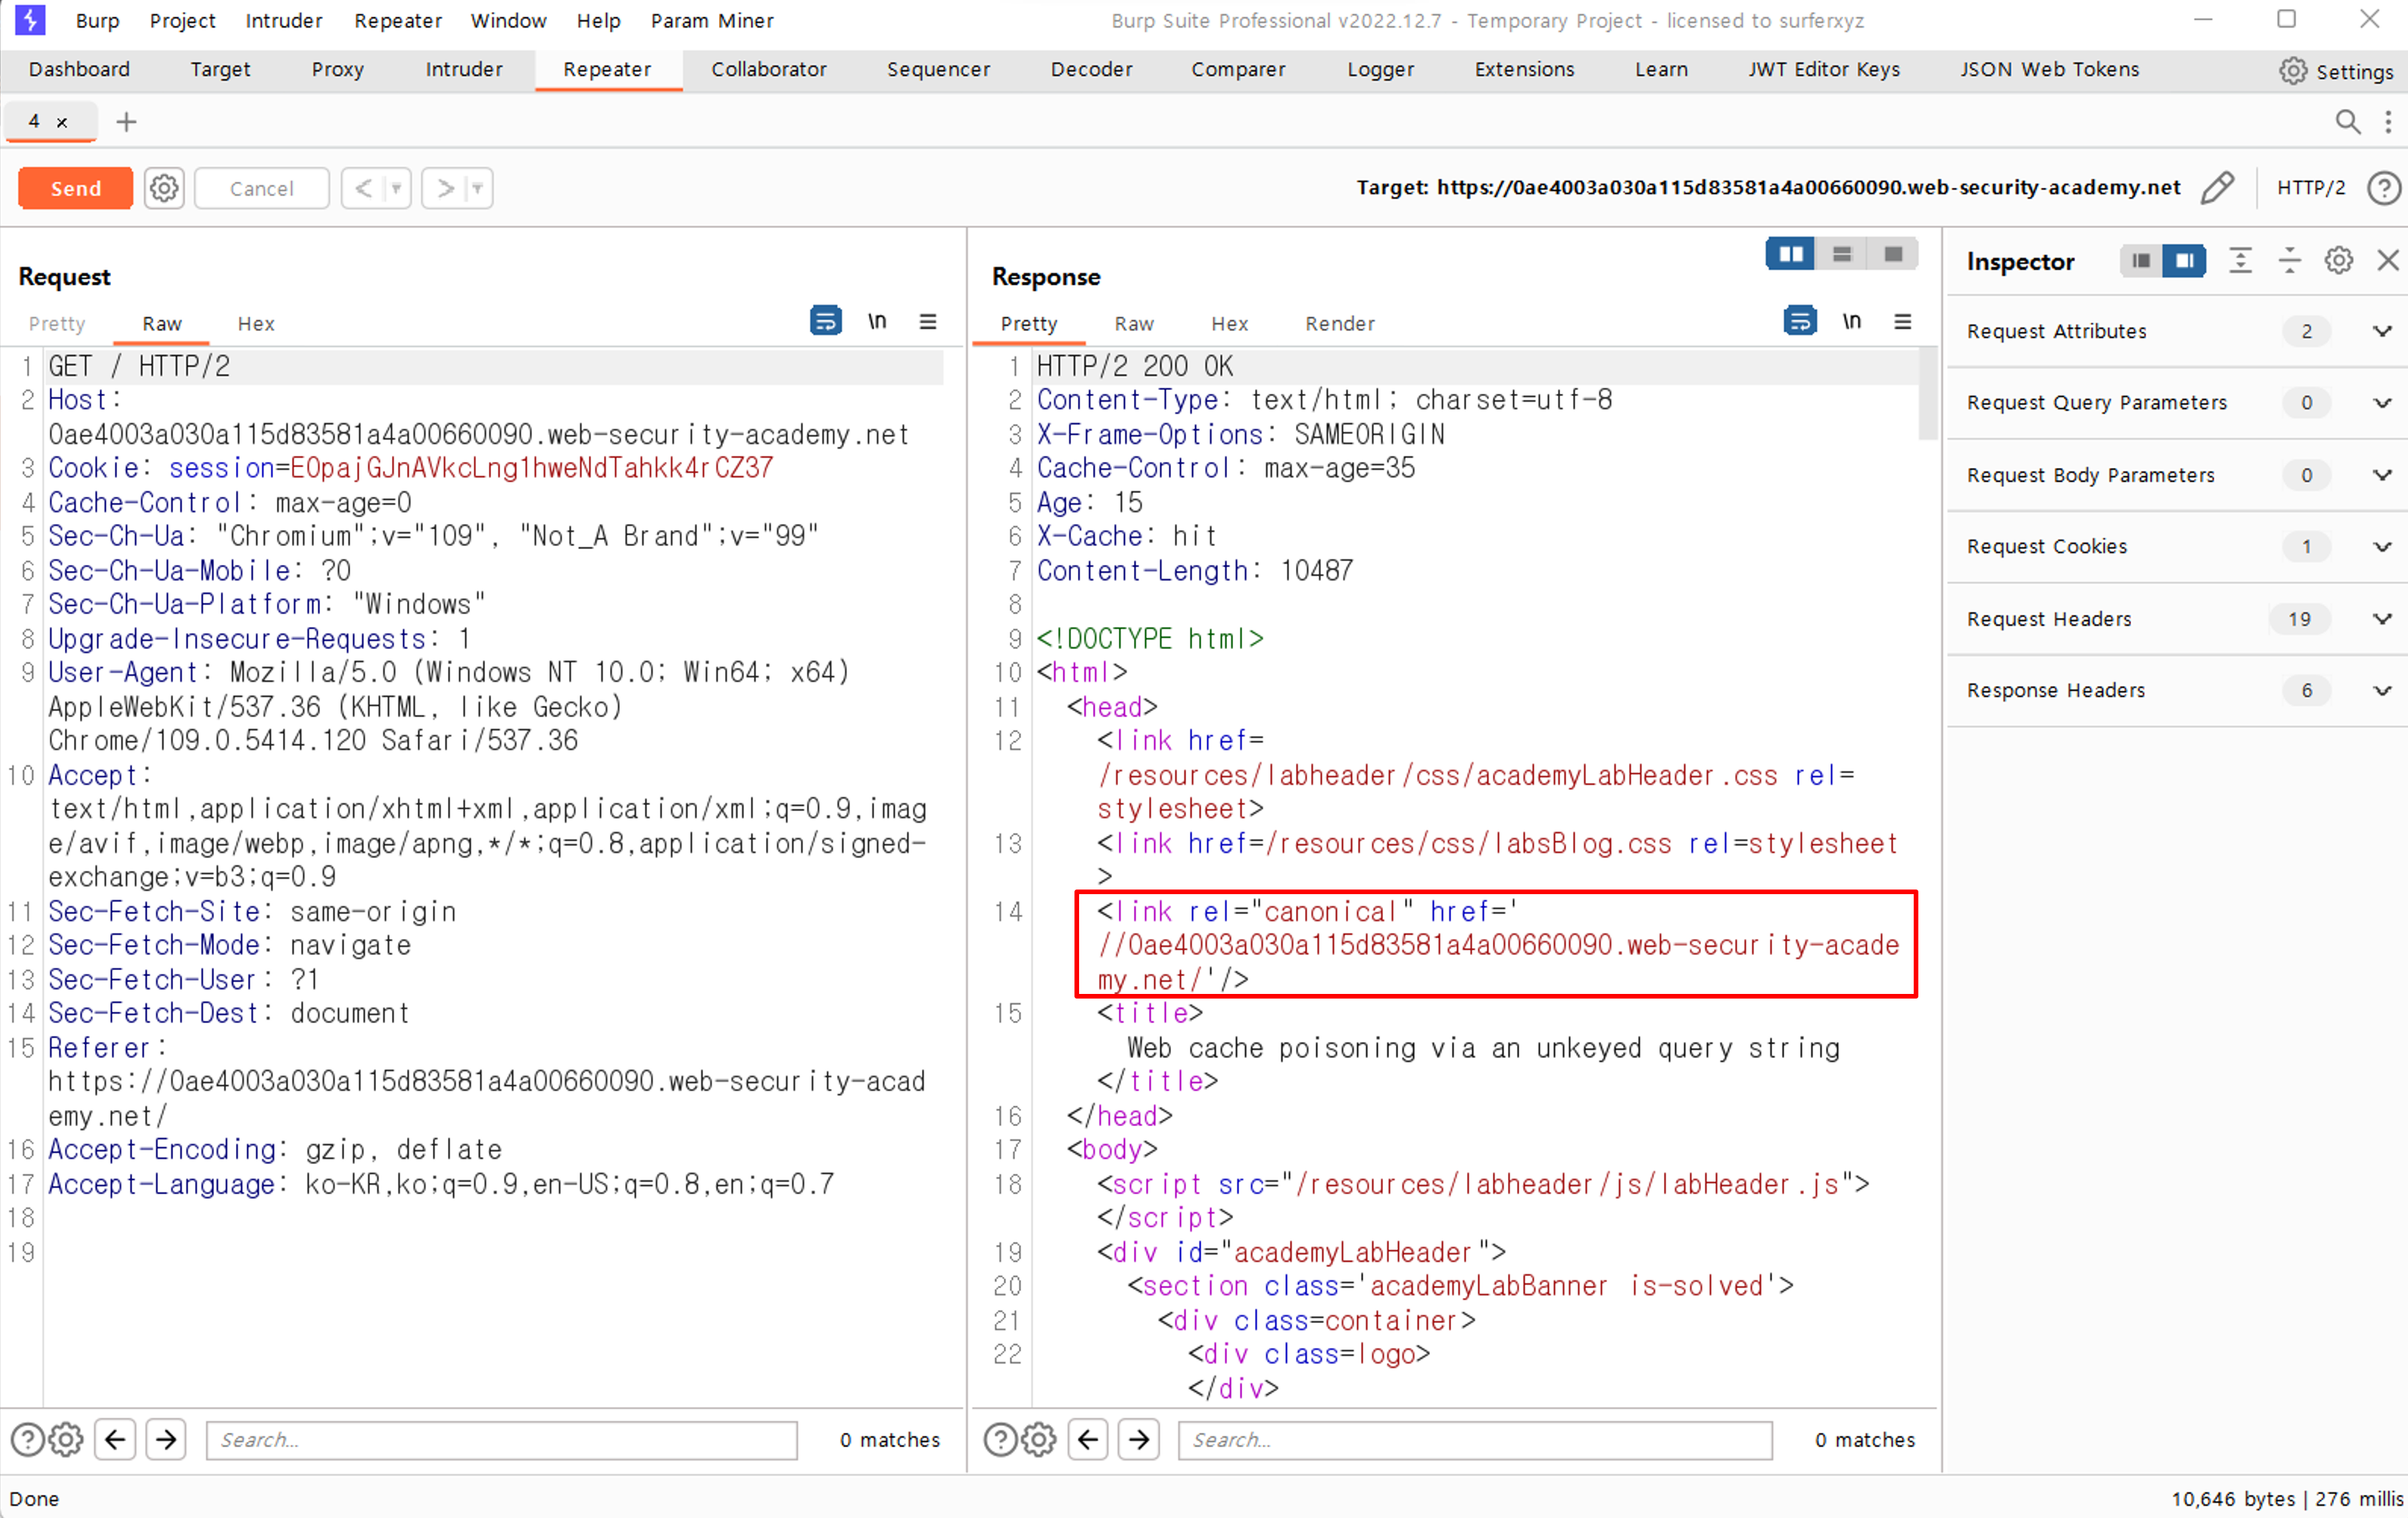This screenshot has height=1518, width=2408.
Task: Open Burp Settings
Action: (2337, 71)
